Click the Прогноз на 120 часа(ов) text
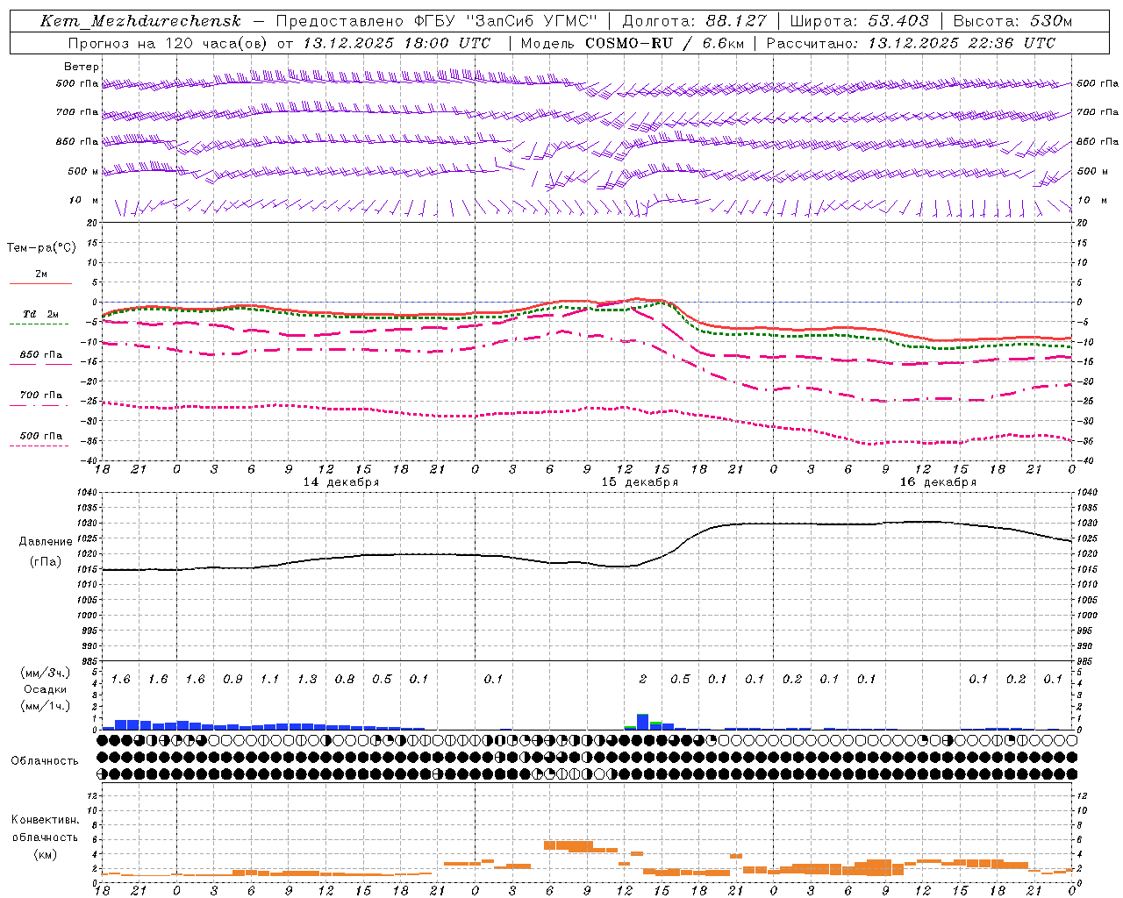1123x898 pixels. (168, 43)
